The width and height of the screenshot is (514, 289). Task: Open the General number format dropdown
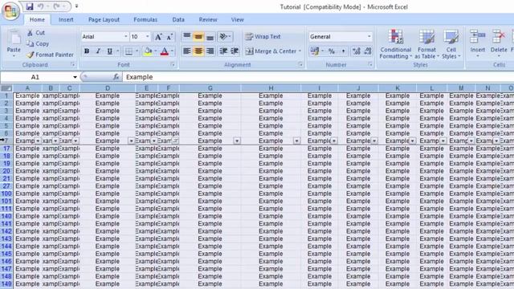[369, 37]
